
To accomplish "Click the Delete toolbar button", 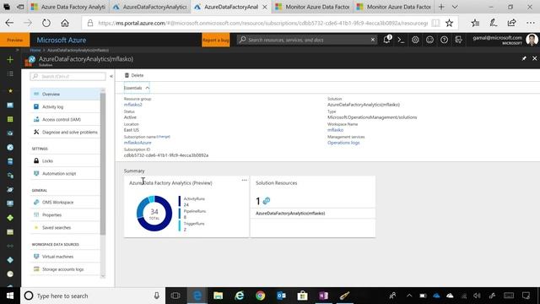I will click(134, 75).
